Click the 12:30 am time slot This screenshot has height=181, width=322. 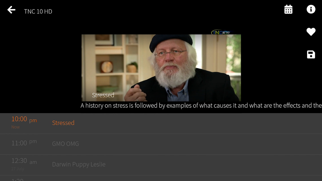pos(24,161)
